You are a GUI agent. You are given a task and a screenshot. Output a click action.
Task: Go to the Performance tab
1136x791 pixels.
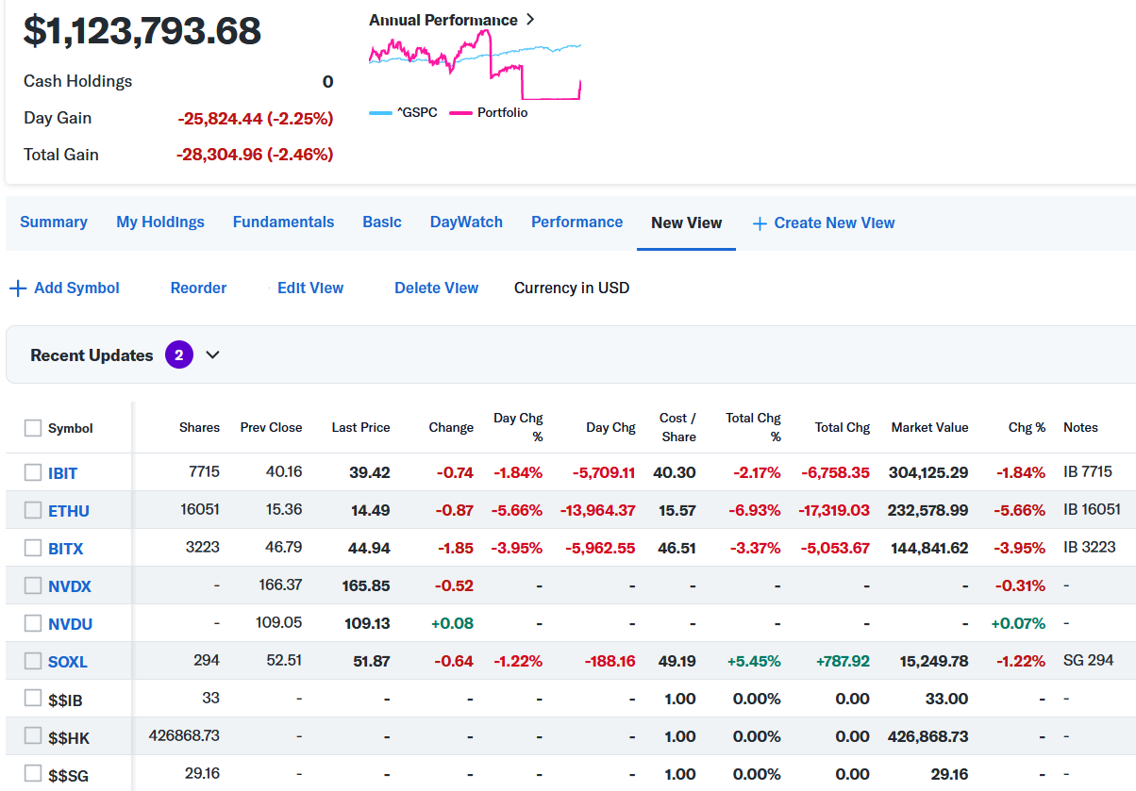[576, 222]
